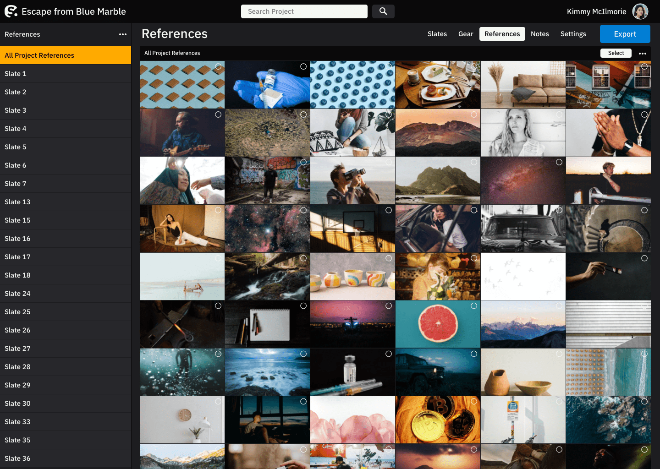
Task: Click the search magnifier icon button
Action: [x=383, y=11]
